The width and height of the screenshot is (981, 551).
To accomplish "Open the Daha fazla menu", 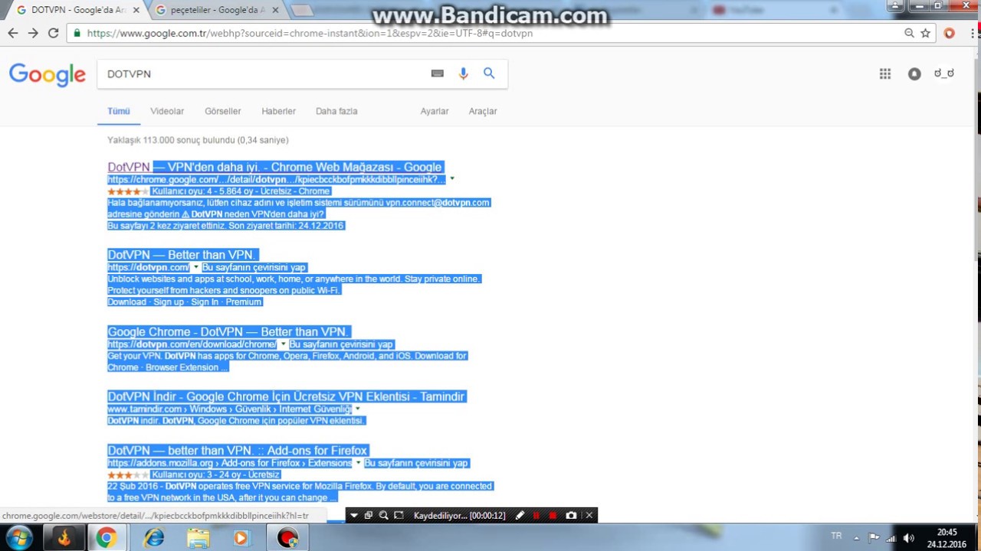I will [336, 111].
